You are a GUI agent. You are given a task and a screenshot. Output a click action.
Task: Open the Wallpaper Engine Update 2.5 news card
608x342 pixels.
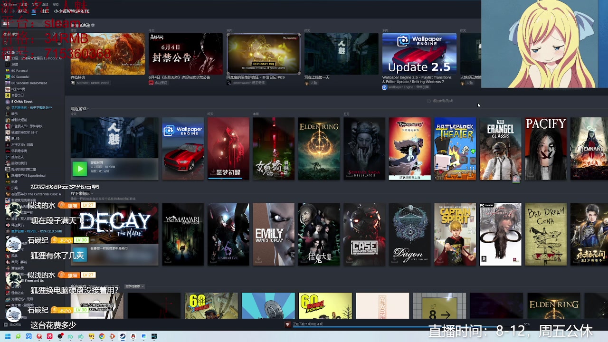point(419,54)
